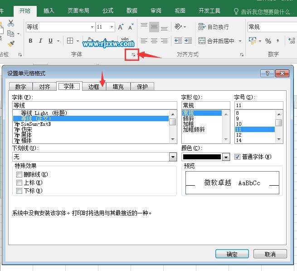Click the OK (确定) button
This screenshot has height=271, width=297.
point(232,254)
